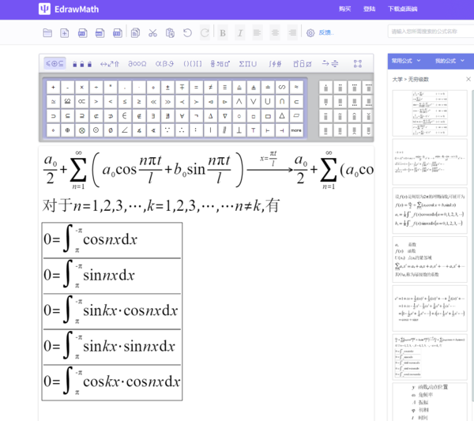Set left text alignment
The image size is (474, 421).
[x=257, y=32]
